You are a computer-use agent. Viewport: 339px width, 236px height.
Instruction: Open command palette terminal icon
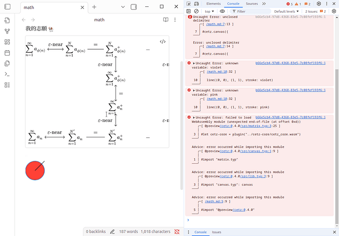[x=7, y=74]
